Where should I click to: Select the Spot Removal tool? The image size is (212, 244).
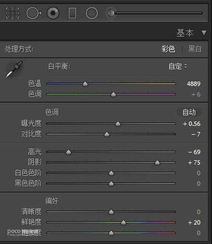click(34, 13)
